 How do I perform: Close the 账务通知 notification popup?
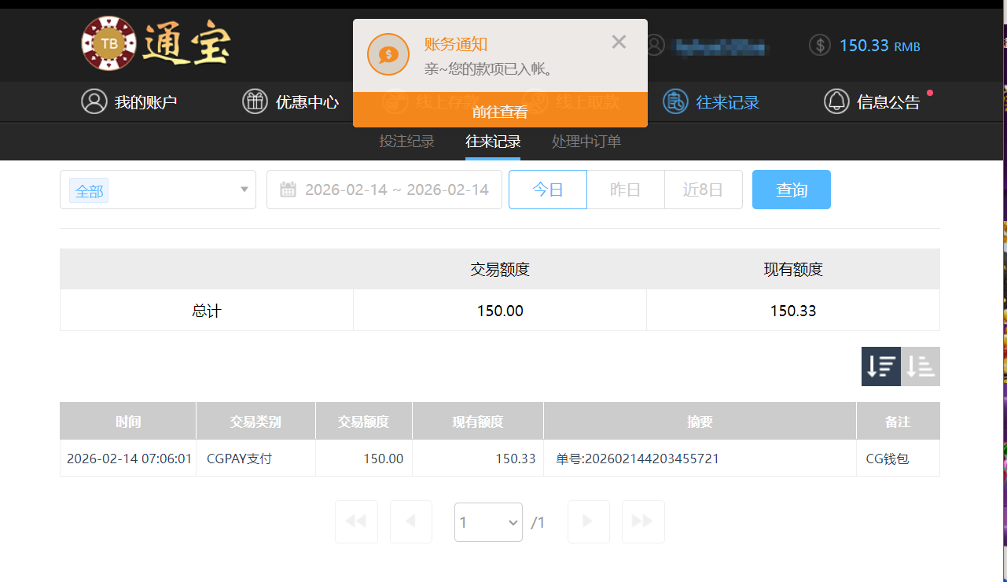pyautogui.click(x=619, y=42)
